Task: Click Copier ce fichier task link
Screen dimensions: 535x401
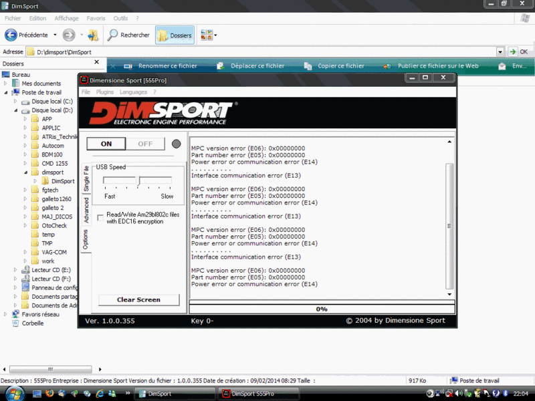Action: [334, 65]
